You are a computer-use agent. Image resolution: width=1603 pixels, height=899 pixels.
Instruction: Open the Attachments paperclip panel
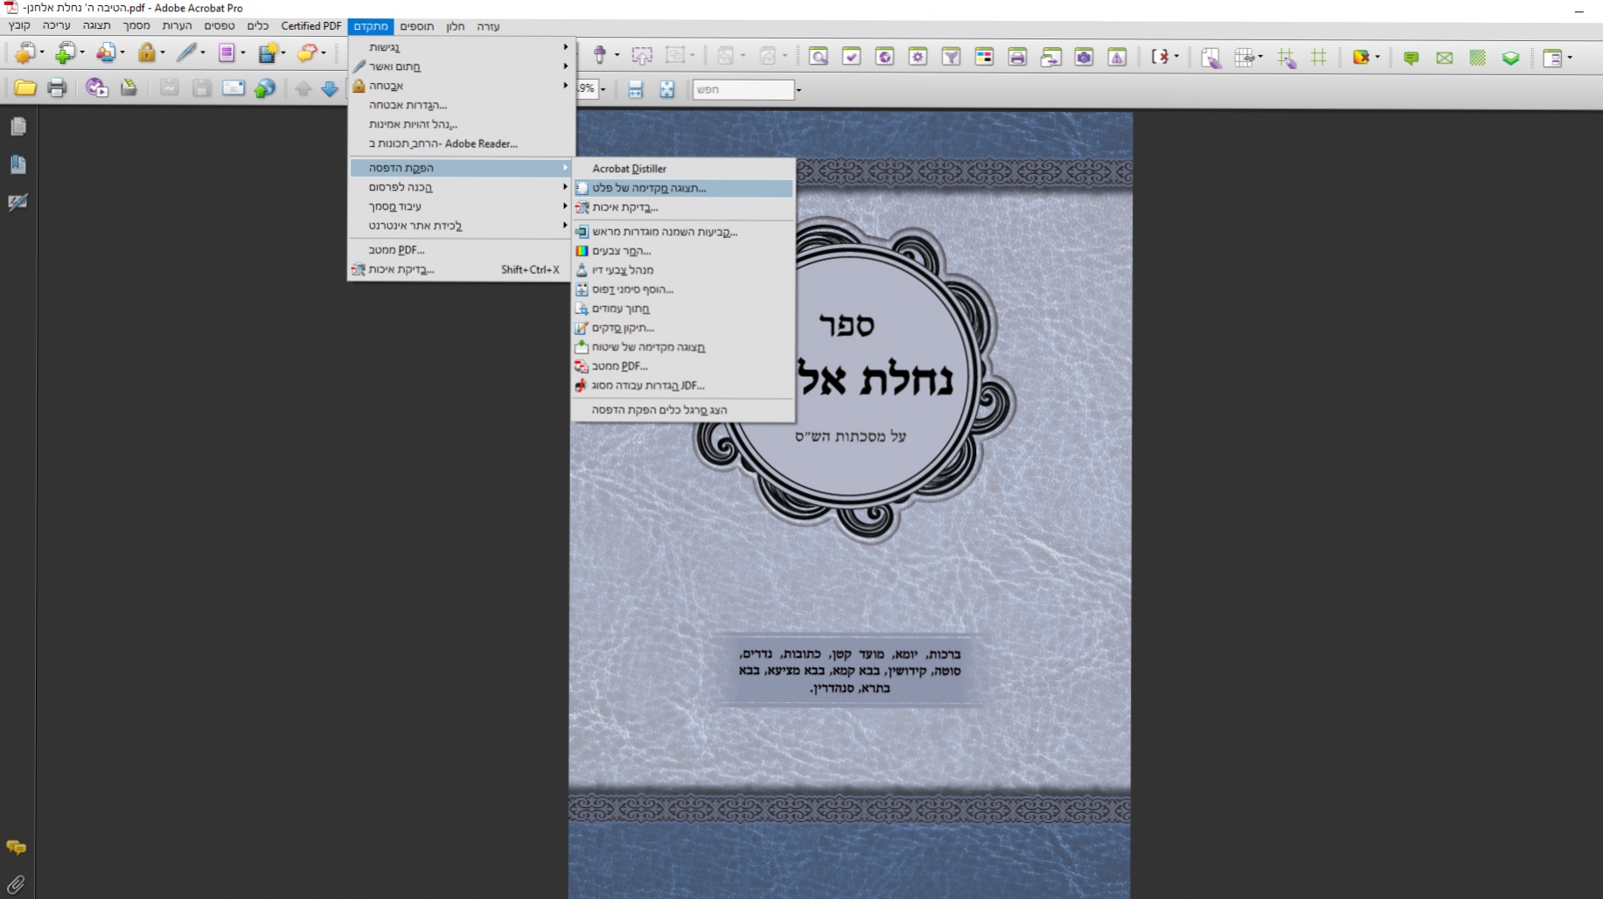pyautogui.click(x=17, y=884)
